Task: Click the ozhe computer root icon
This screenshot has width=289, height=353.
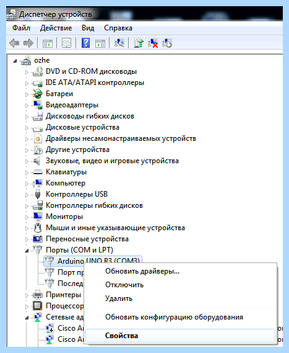Action: pyautogui.click(x=26, y=60)
